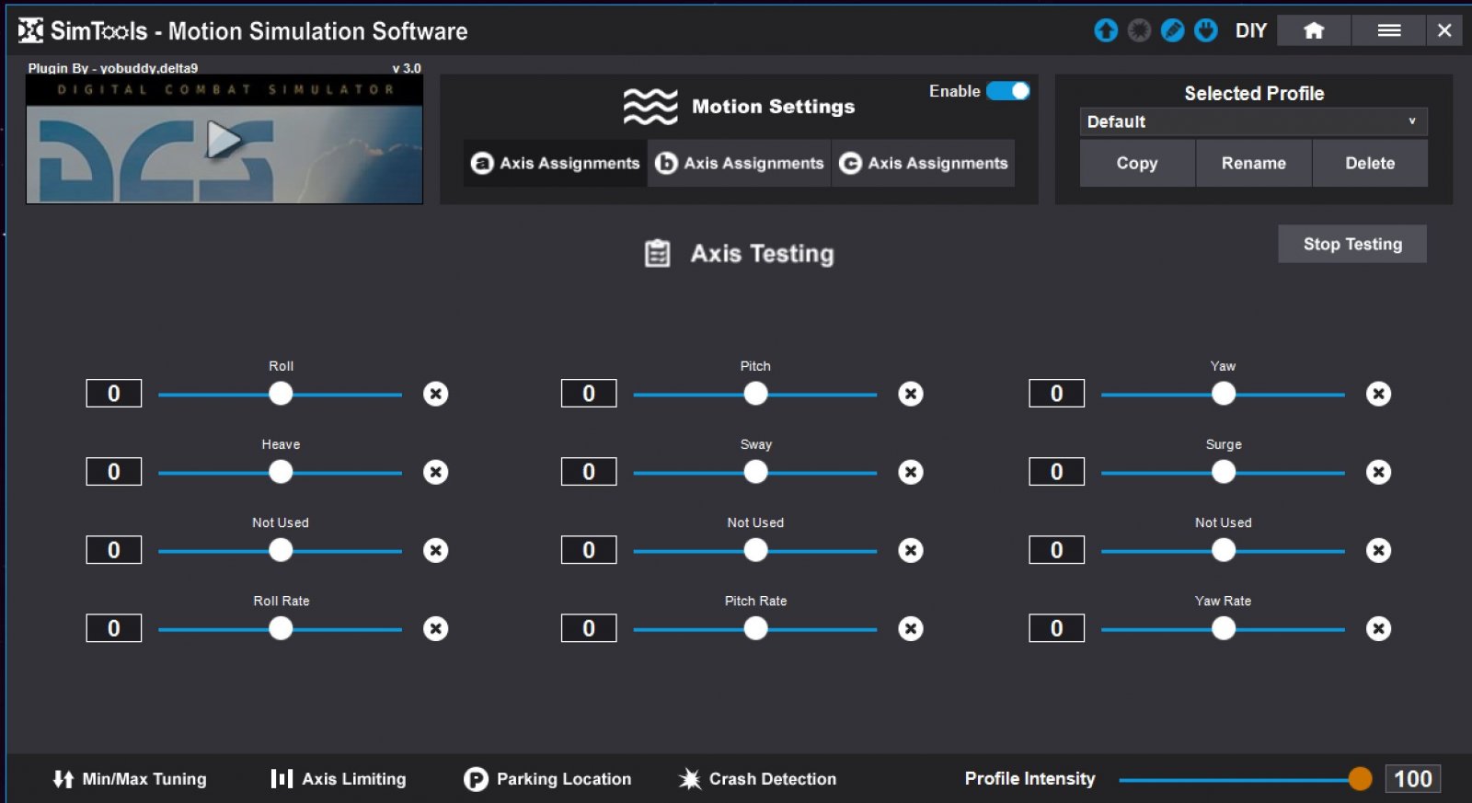Image resolution: width=1472 pixels, height=803 pixels.
Task: Open the hamburger menu
Action: [x=1388, y=30]
